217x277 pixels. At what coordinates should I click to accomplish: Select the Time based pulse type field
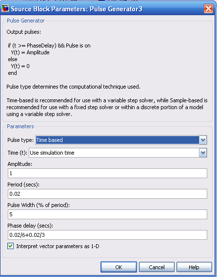pos(118,140)
